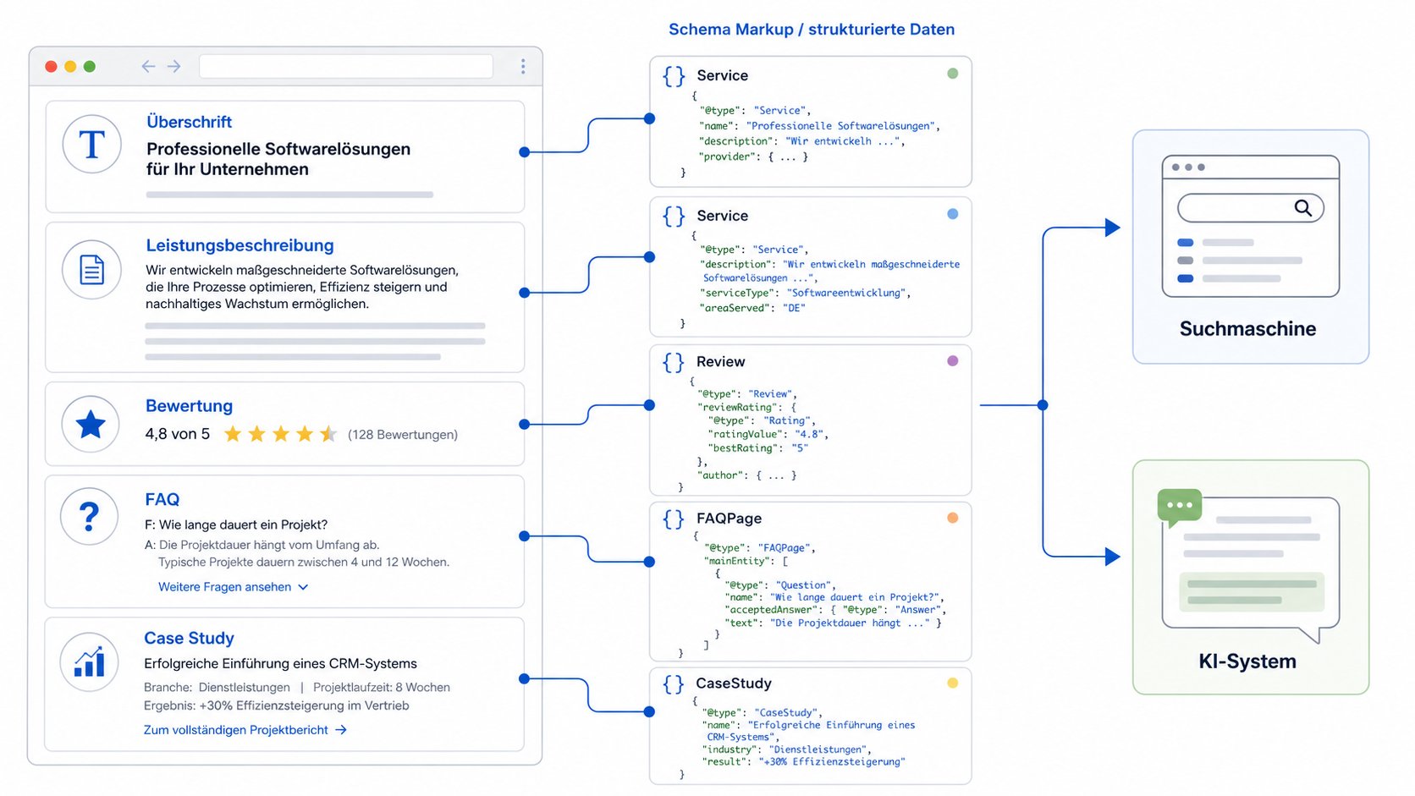Click the green dot on first Service card
1415x796 pixels.
pyautogui.click(x=953, y=74)
